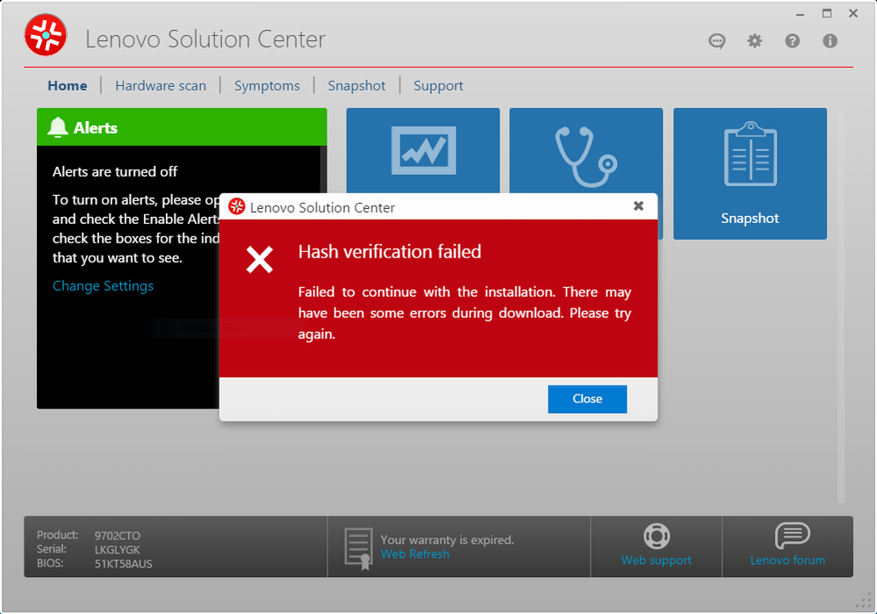The width and height of the screenshot is (877, 614).
Task: Click the main panel vertical scrollbar
Action: [840, 305]
